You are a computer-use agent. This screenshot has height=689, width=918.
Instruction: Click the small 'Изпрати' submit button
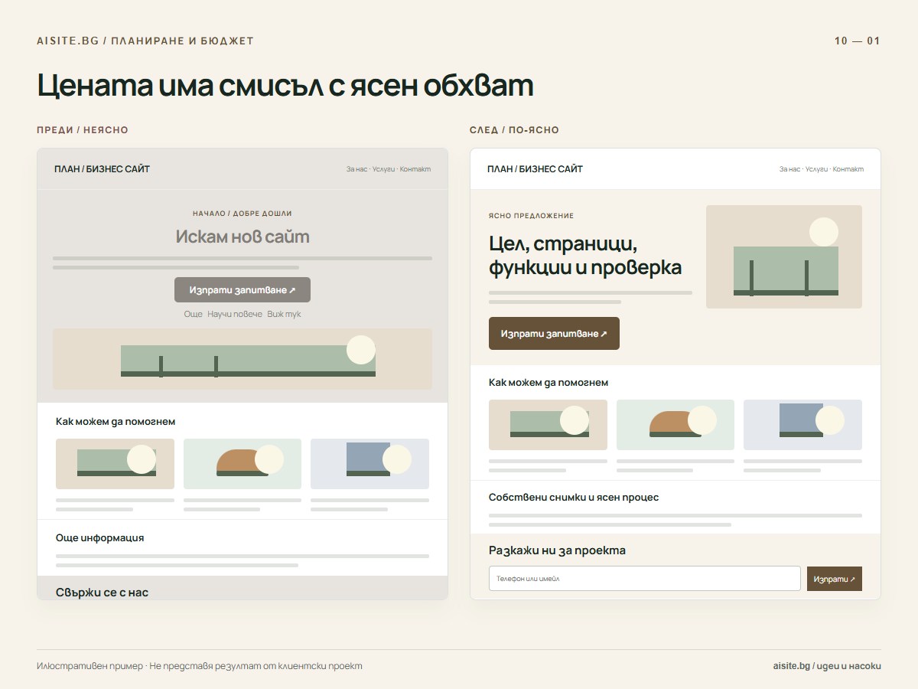pyautogui.click(x=835, y=579)
